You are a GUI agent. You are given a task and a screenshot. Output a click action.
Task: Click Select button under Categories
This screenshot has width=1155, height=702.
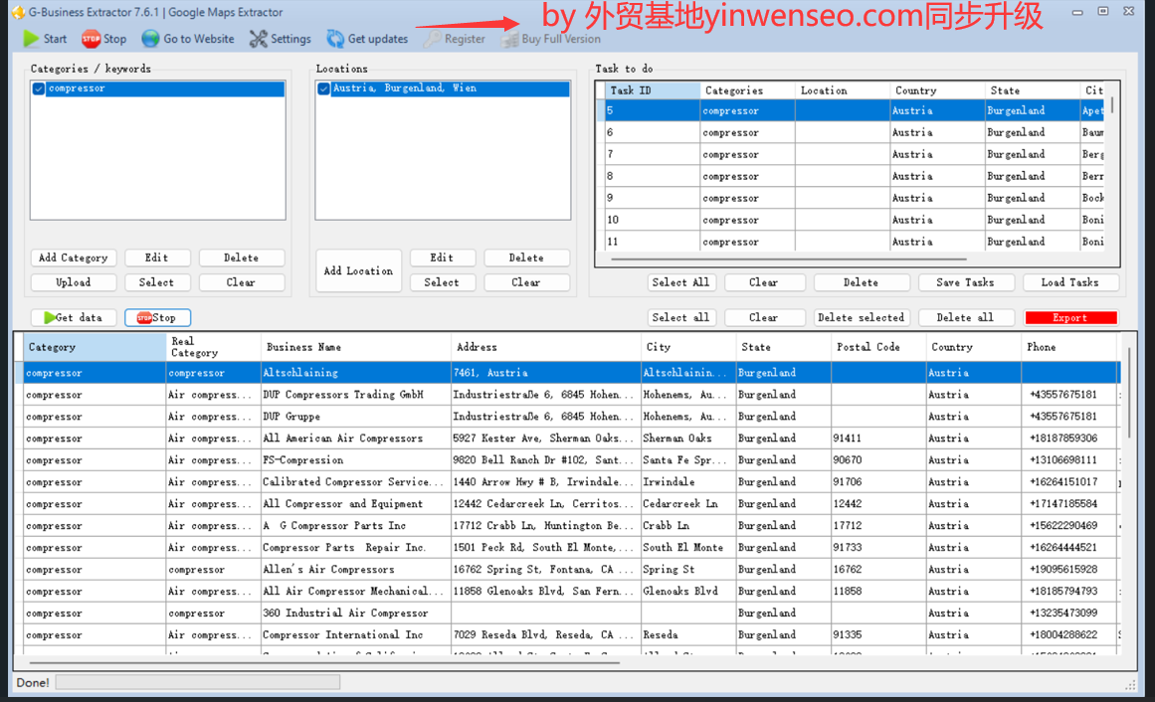(x=157, y=282)
